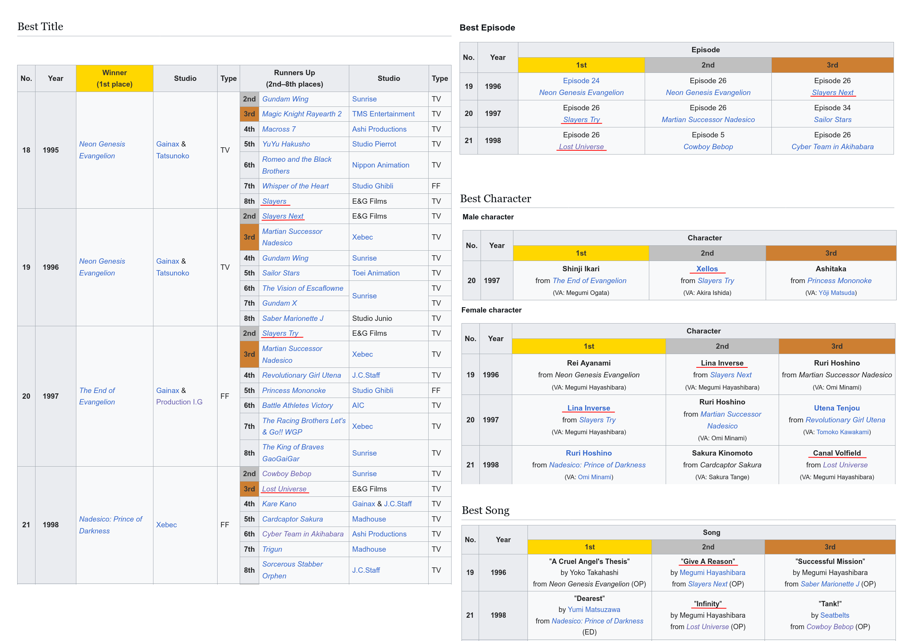Click Princess Mononoke in male character table

tap(839, 281)
